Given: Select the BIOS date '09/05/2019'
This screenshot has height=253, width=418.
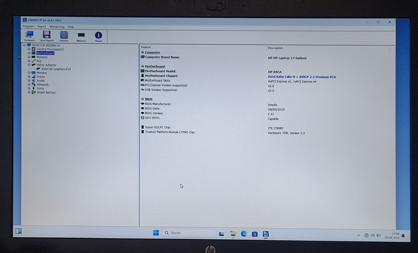Looking at the screenshot, I should pyautogui.click(x=276, y=110).
